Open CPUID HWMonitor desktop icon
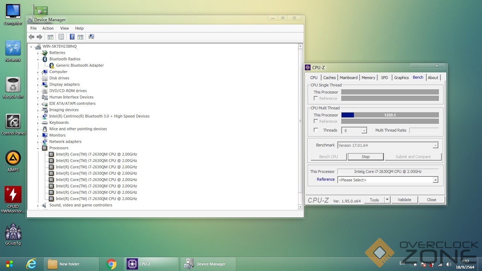Screen dimensions: 482x271 pyautogui.click(x=13, y=195)
